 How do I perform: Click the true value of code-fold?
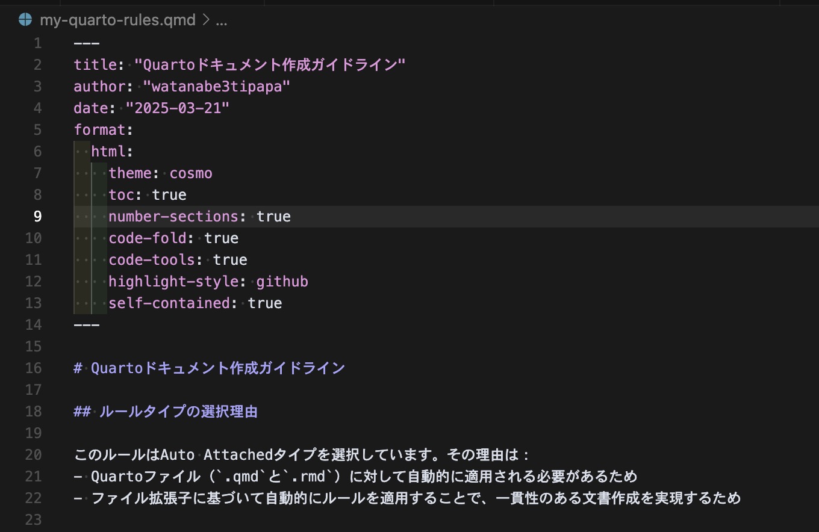point(221,238)
